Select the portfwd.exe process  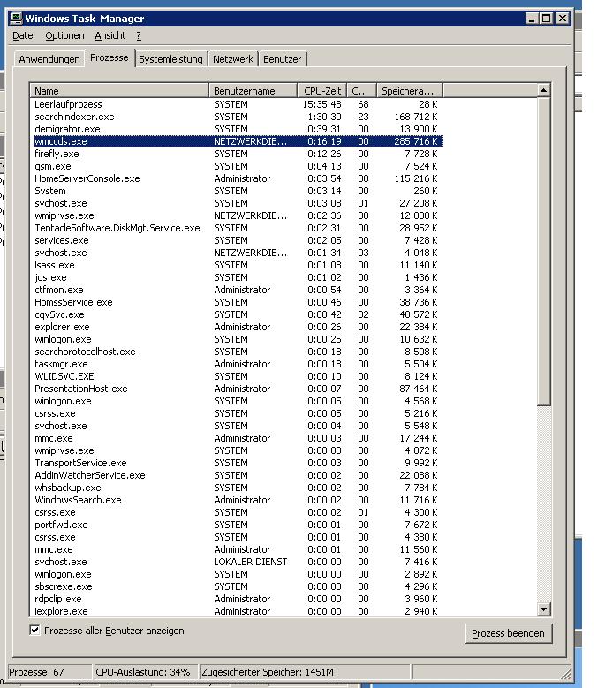238,525
